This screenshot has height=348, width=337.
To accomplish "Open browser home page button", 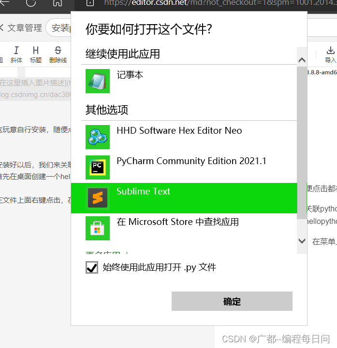I will click(58, 3).
